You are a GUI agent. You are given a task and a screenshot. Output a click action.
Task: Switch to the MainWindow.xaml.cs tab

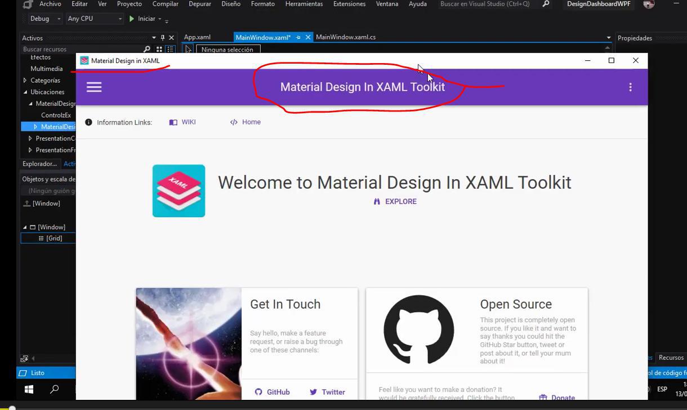point(346,37)
